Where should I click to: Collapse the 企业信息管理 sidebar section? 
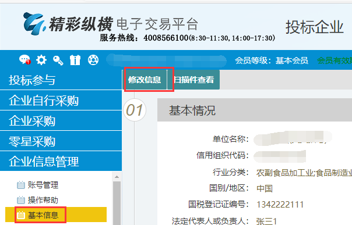[61, 161]
